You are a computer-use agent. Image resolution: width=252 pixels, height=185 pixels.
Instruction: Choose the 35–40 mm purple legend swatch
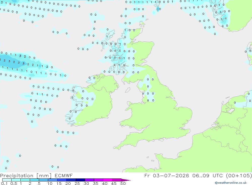coord(98,180)
